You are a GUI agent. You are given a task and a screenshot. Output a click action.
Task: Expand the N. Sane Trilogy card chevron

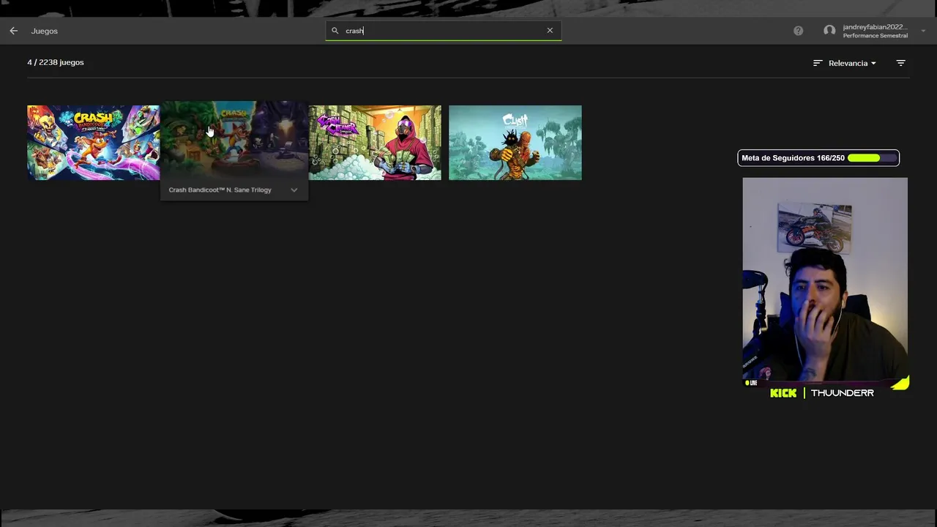point(294,190)
